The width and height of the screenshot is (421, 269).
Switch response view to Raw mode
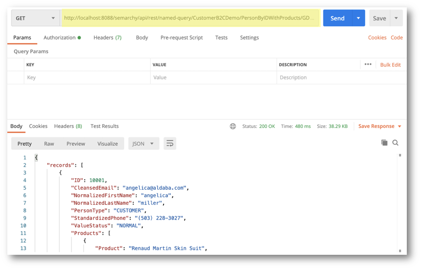tap(49, 143)
